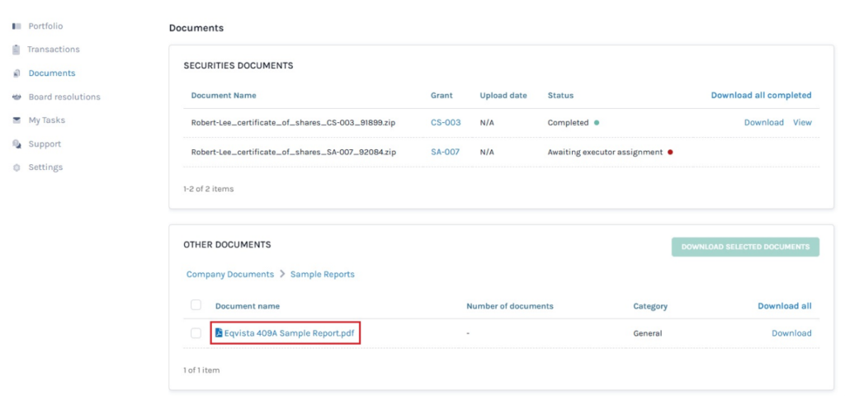The width and height of the screenshot is (845, 396).
Task: Open Eqvista 409A Sample Report.pdf
Action: point(292,333)
